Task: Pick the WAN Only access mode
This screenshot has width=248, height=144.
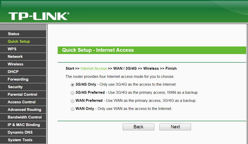Action: pyautogui.click(x=73, y=109)
